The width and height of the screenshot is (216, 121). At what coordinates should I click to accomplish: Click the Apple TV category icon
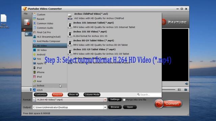(34, 63)
